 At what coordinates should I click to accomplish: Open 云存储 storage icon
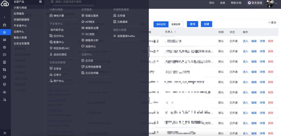pos(115,16)
